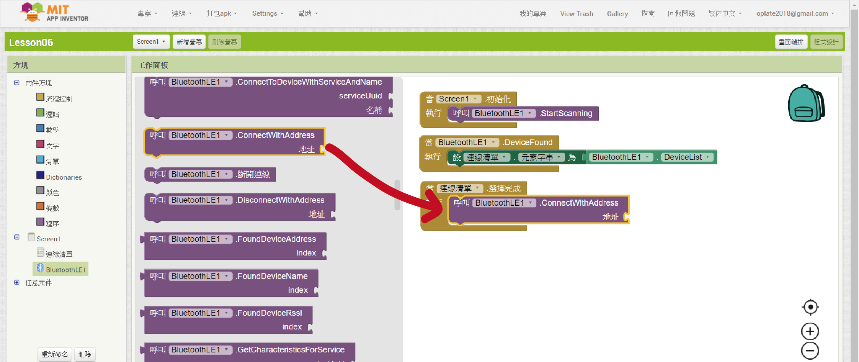The image size is (859, 362).
Task: Click the 新增螢幕 add screen button
Action: click(x=189, y=42)
